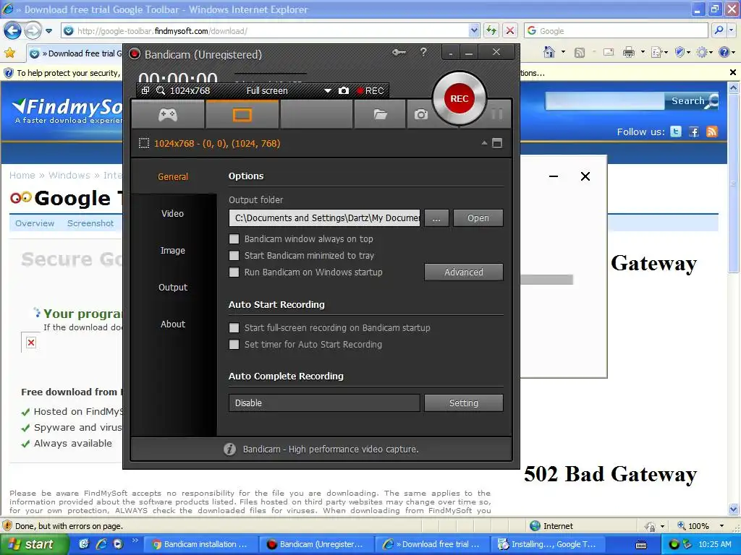
Task: Click the Open folder button
Action: 478,218
